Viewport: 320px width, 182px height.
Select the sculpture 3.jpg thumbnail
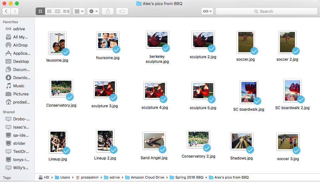[105, 89]
